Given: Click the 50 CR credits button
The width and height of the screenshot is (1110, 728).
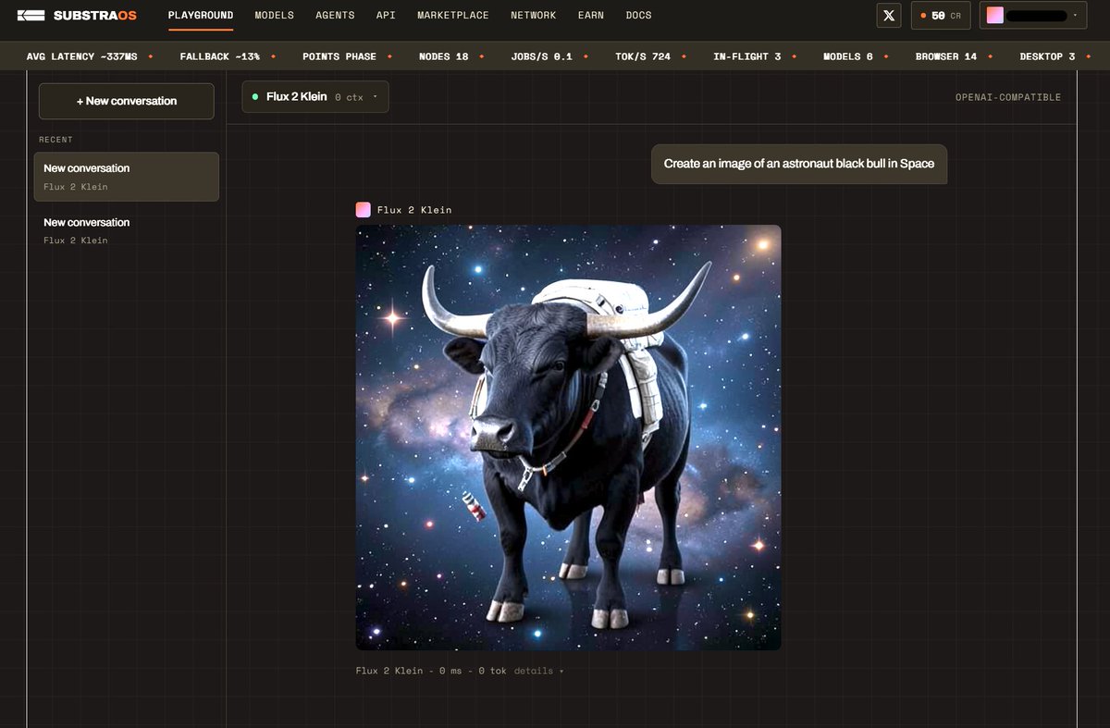Looking at the screenshot, I should [941, 16].
